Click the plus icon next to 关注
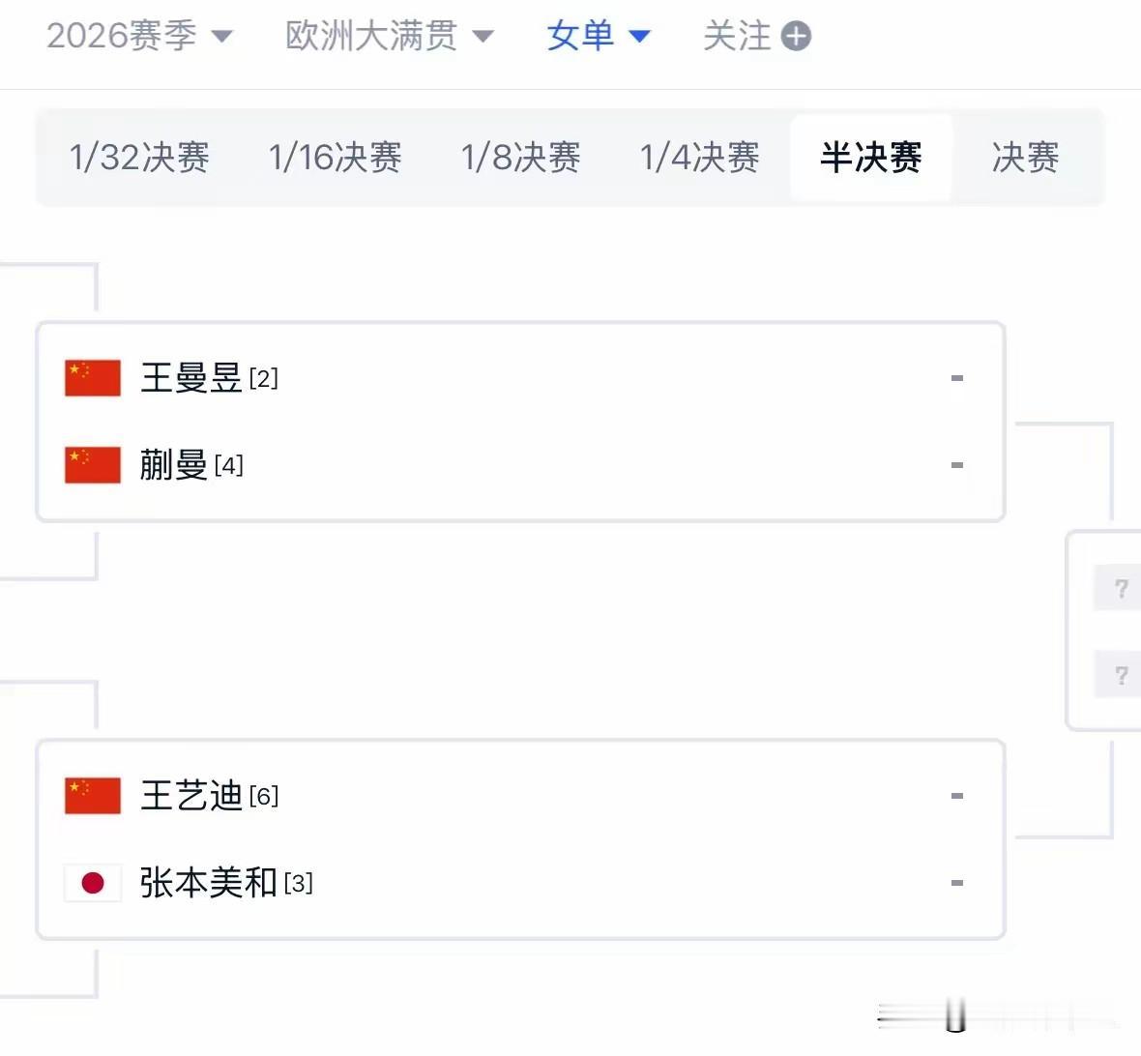 [796, 36]
